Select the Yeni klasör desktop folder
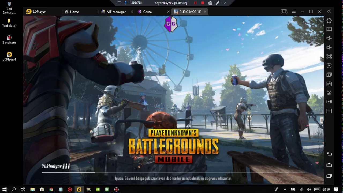The height and width of the screenshot is (193, 343). (9, 23)
